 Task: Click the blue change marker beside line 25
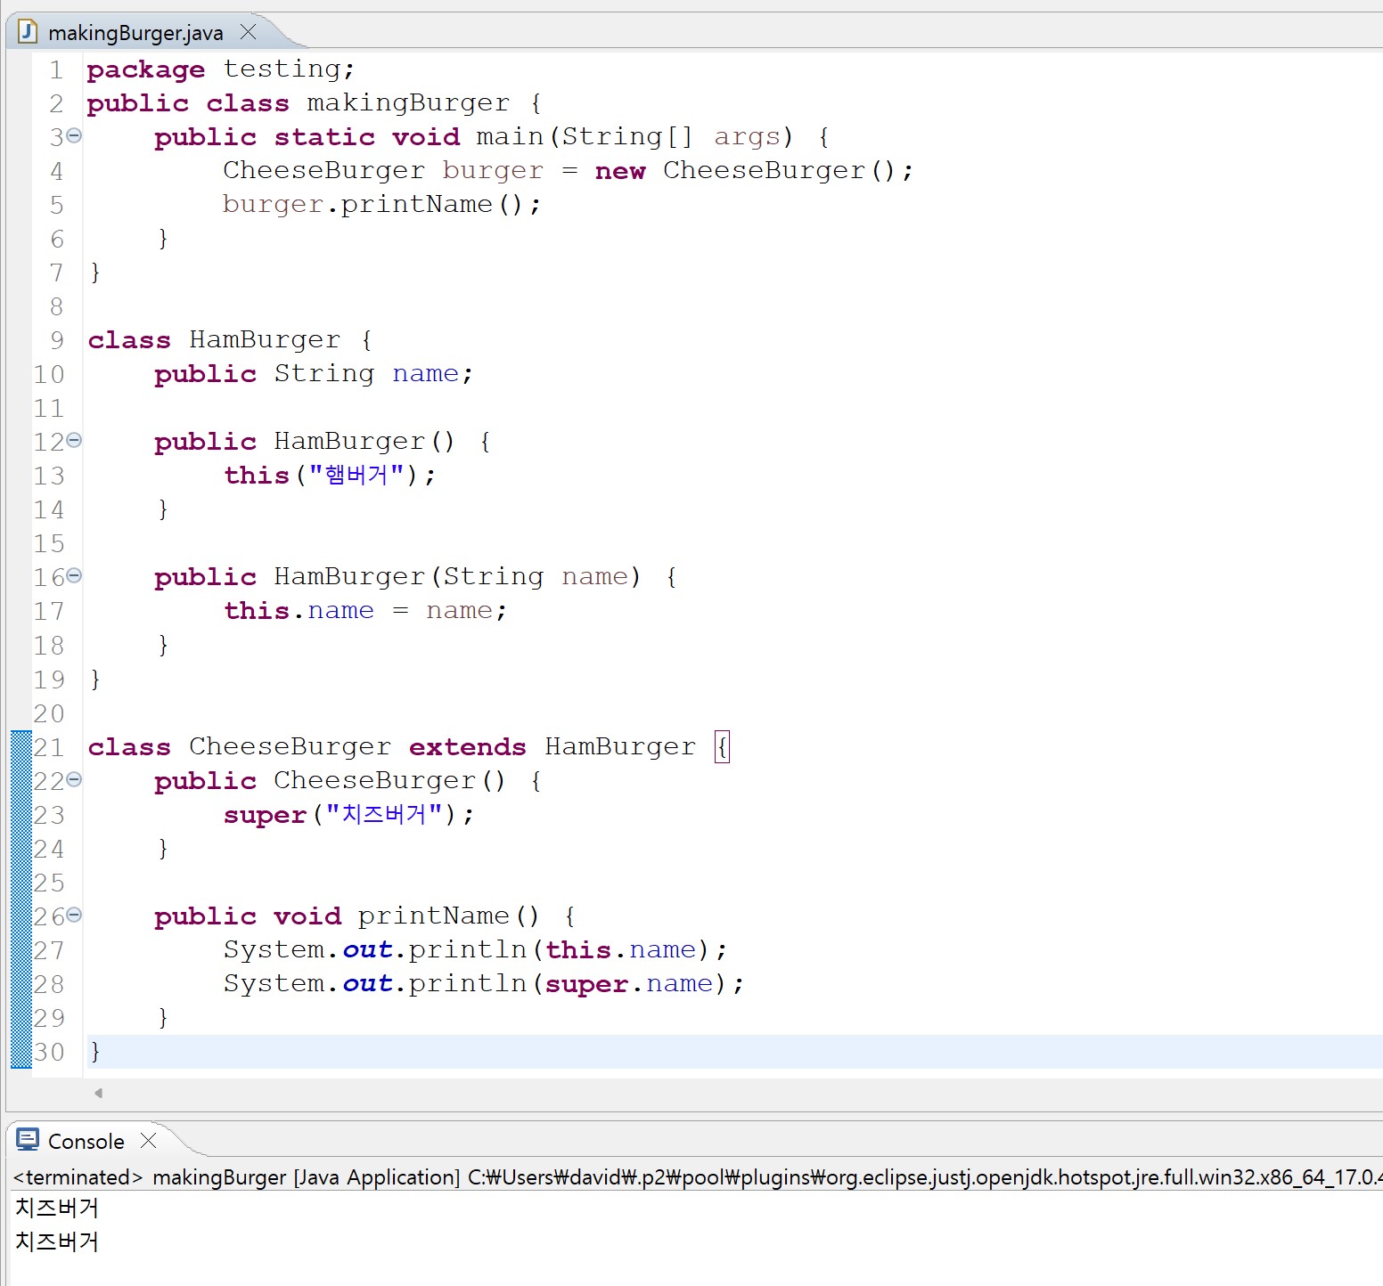21,883
